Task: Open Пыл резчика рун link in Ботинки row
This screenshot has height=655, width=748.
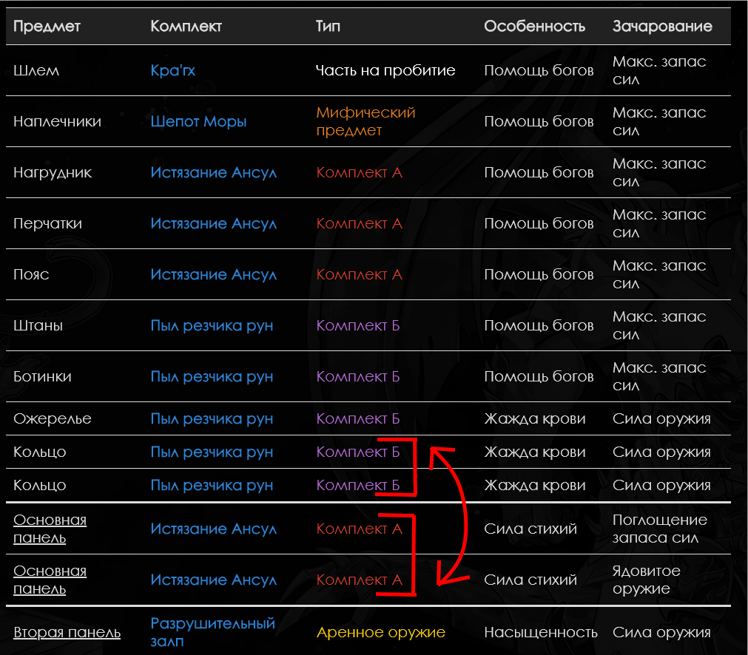Action: pyautogui.click(x=212, y=376)
